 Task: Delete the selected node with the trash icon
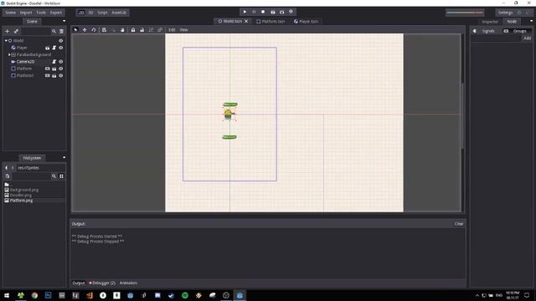coord(61,32)
